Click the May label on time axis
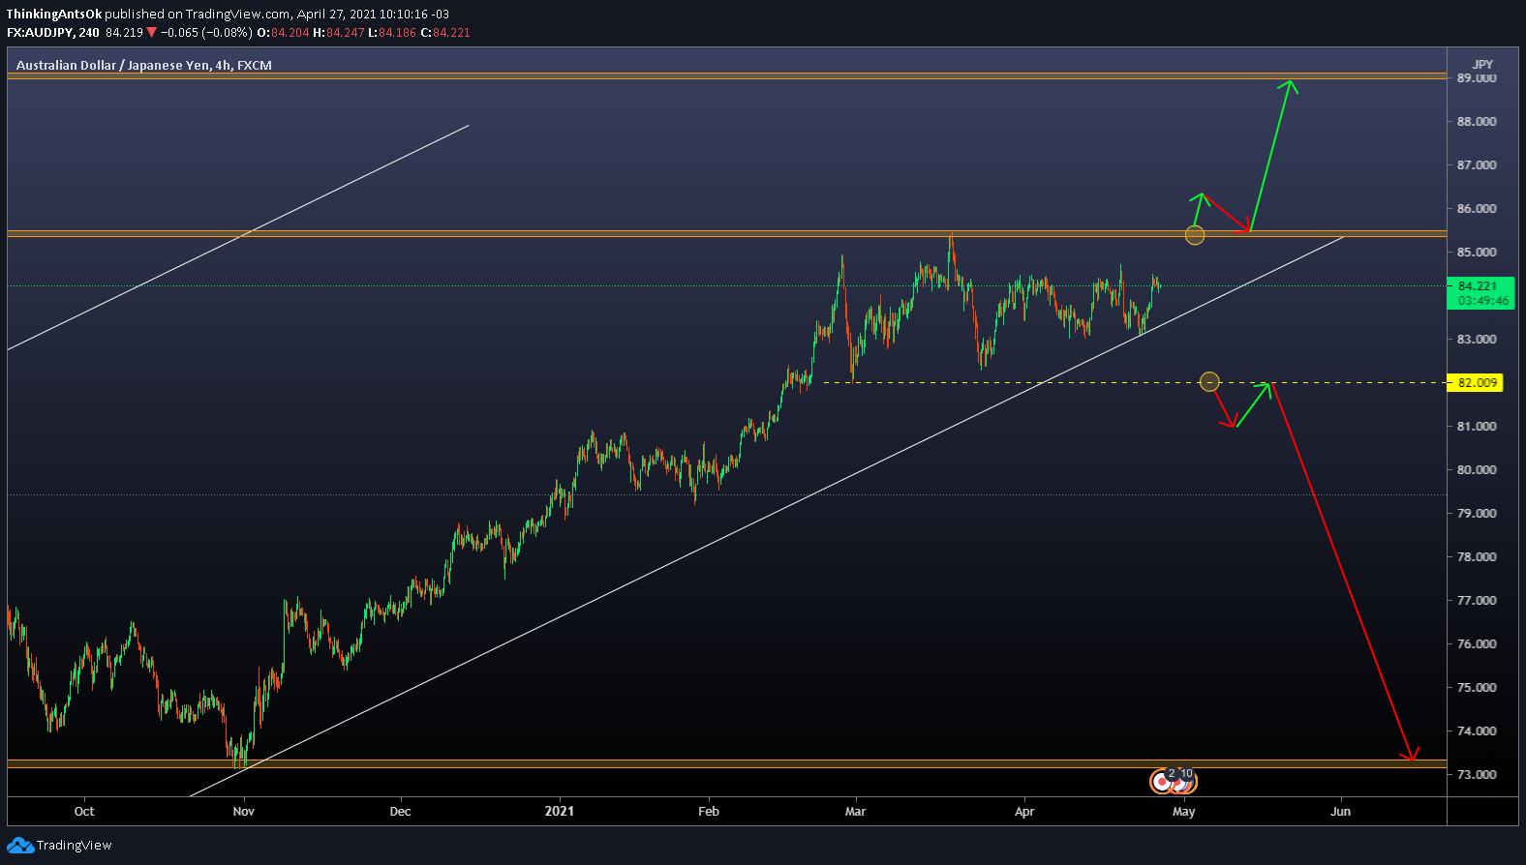Viewport: 1526px width, 865px height. coord(1183,812)
